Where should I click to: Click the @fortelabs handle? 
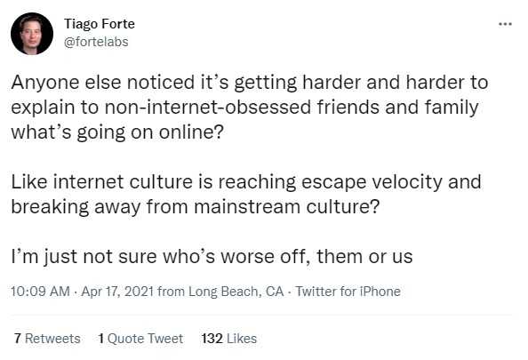tap(96, 42)
